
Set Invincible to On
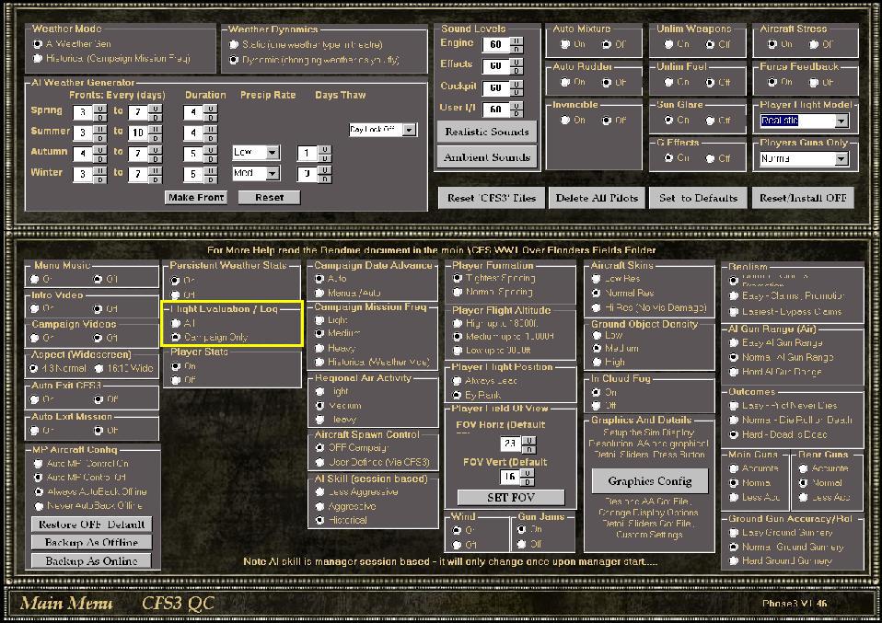[x=564, y=121]
